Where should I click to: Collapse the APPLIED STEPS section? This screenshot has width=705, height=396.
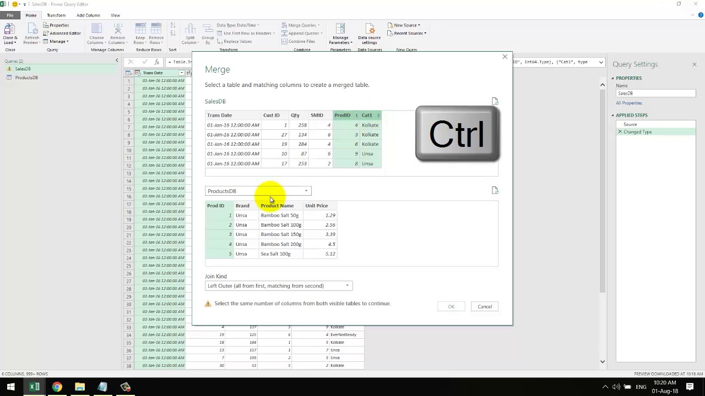pos(612,115)
